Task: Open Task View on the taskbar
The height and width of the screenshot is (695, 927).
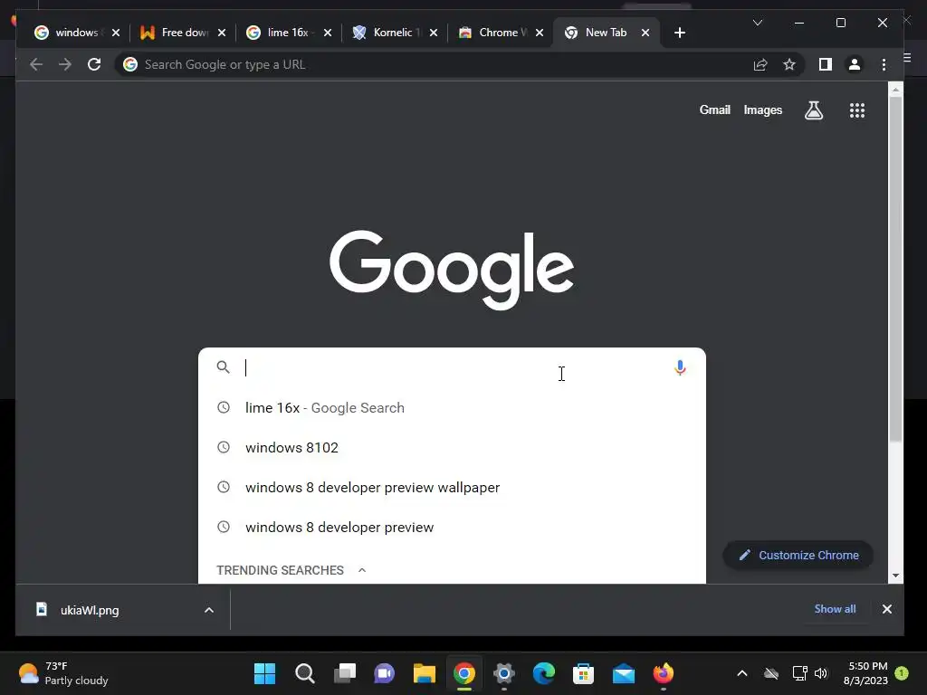Action: coord(345,673)
